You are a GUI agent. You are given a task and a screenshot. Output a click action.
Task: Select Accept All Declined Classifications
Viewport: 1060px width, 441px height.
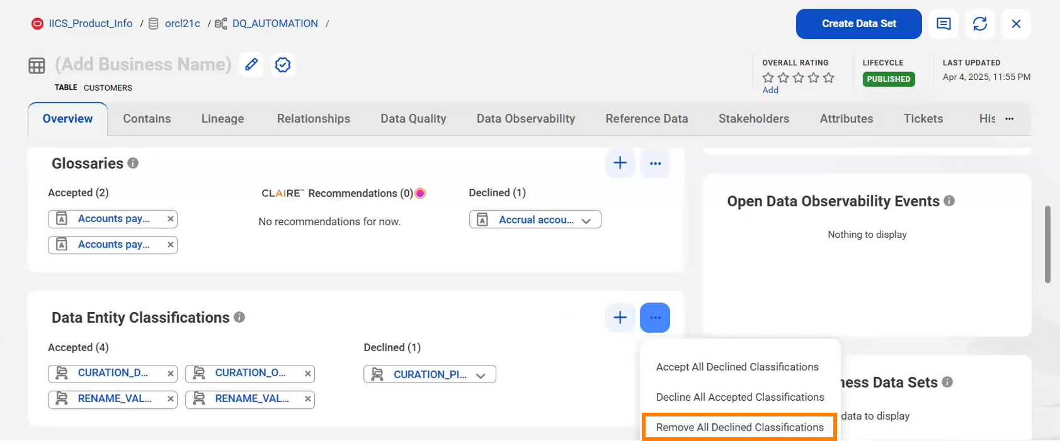click(x=737, y=367)
